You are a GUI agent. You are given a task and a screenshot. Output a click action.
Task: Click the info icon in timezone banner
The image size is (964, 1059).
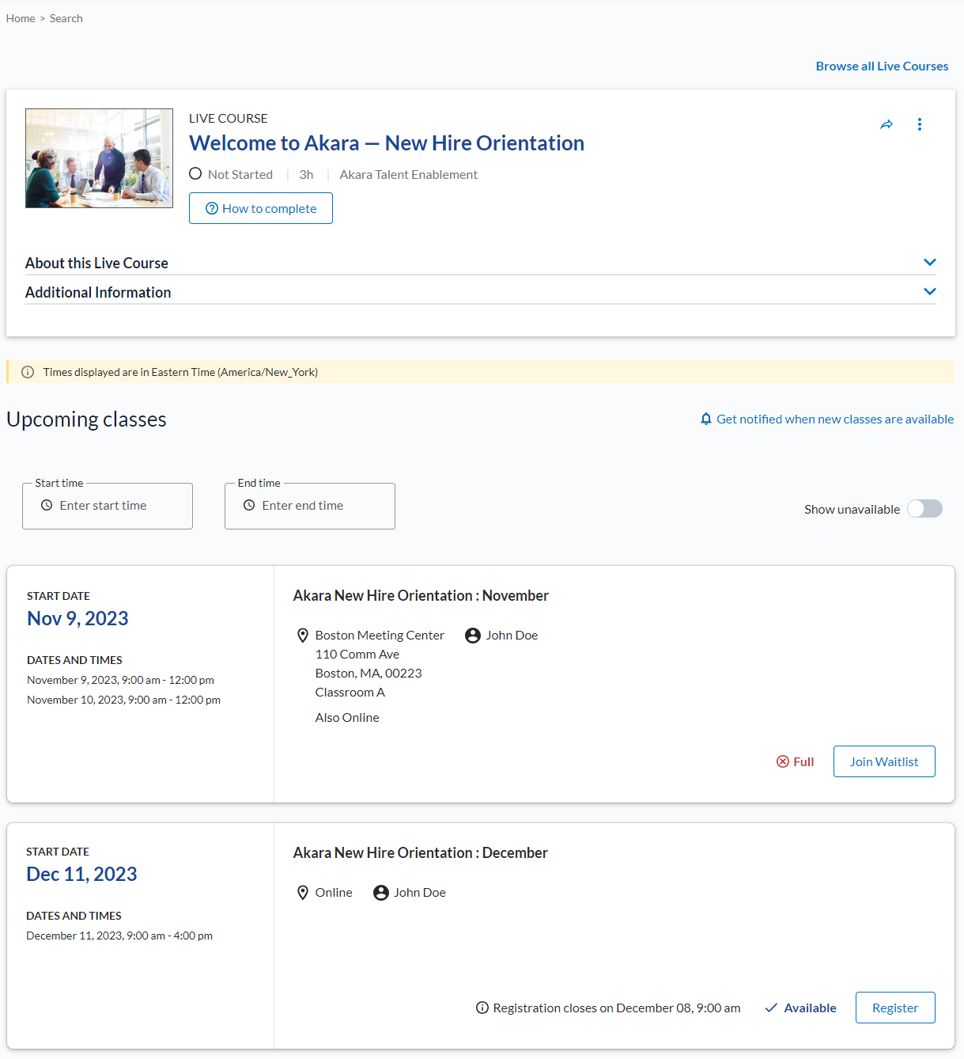pos(28,372)
